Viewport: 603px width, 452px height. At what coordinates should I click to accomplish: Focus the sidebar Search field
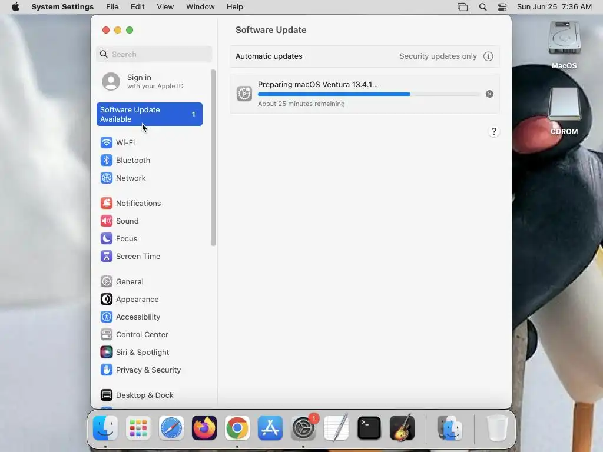154,54
